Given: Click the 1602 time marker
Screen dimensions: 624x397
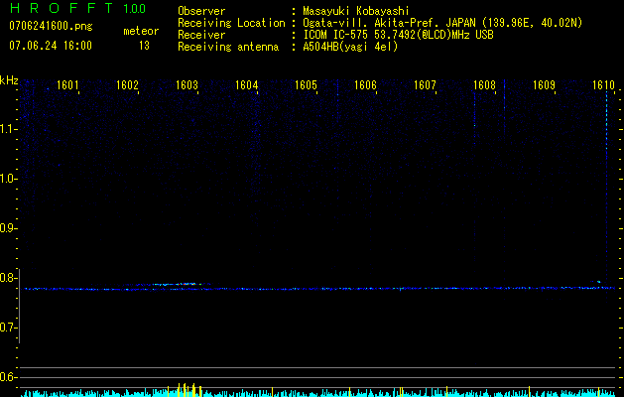Looking at the screenshot, I should 127,85.
